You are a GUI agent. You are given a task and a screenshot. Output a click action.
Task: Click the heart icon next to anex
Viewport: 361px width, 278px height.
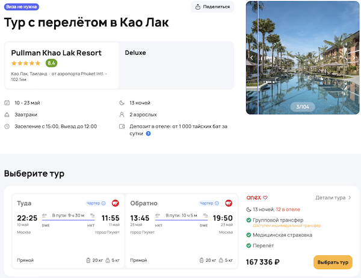click(265, 198)
